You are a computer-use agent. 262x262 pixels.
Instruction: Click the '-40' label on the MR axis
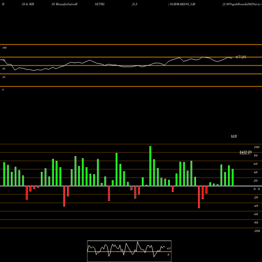click(x=256, y=206)
